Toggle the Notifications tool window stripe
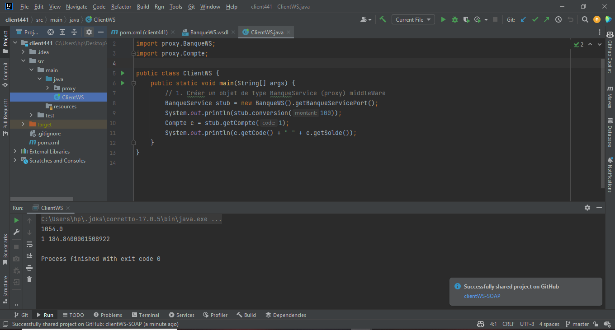 [610, 175]
